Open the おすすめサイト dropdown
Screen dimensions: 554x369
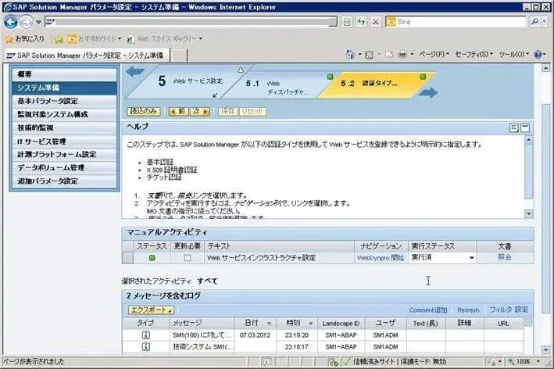pos(95,38)
